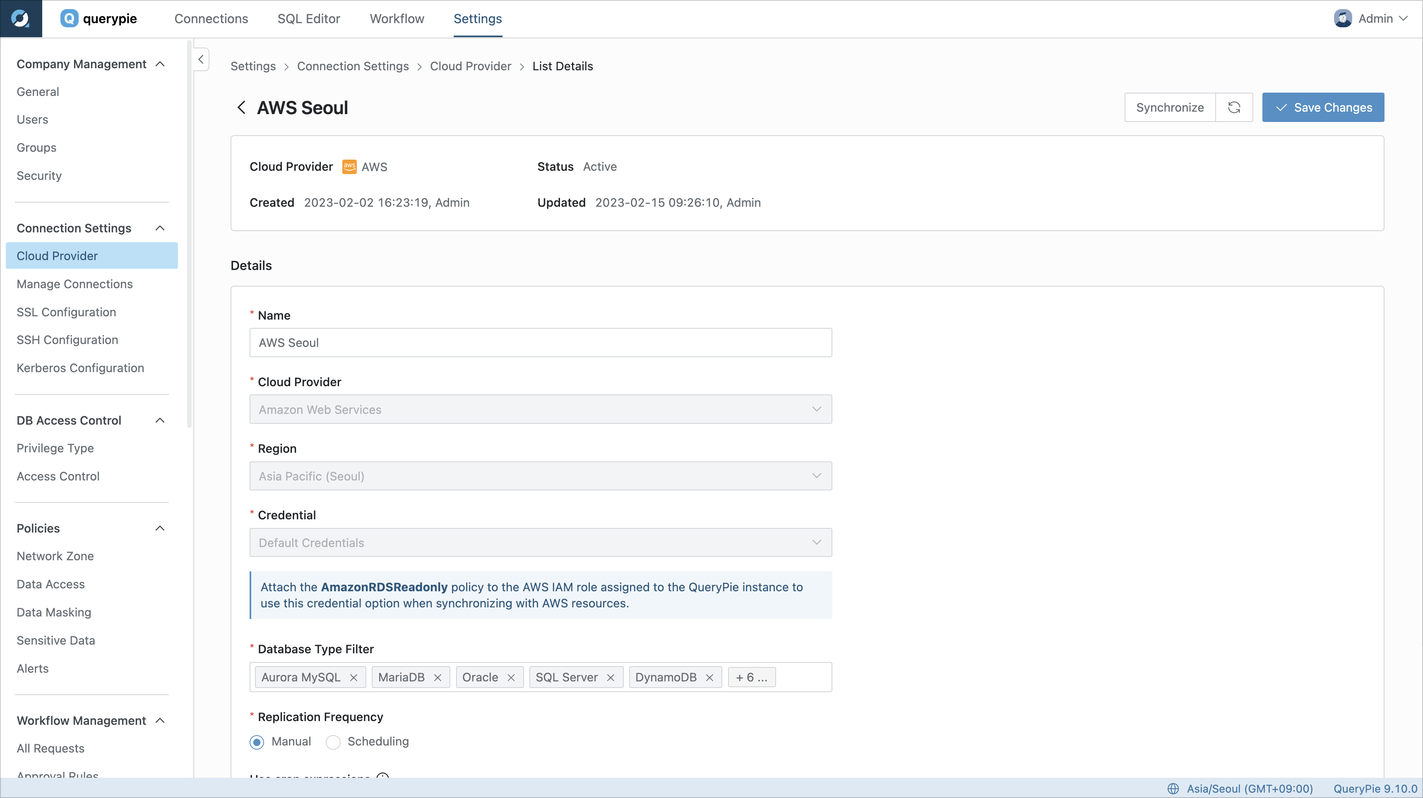Collapse the Connection Settings section
1423x798 pixels.
(160, 228)
